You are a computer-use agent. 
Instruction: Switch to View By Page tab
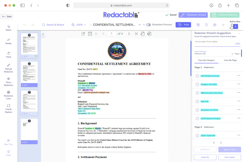coord(230,60)
